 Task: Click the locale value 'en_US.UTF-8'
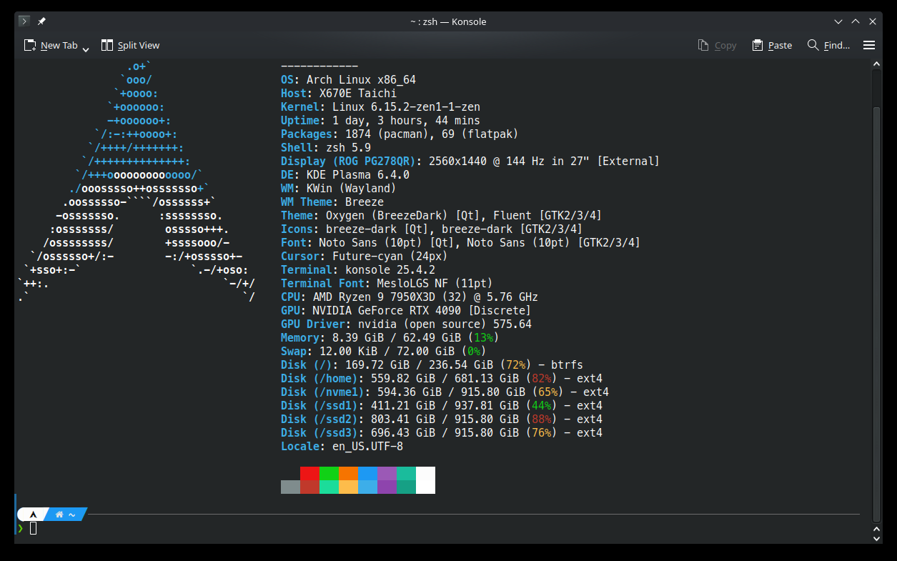pyautogui.click(x=367, y=447)
